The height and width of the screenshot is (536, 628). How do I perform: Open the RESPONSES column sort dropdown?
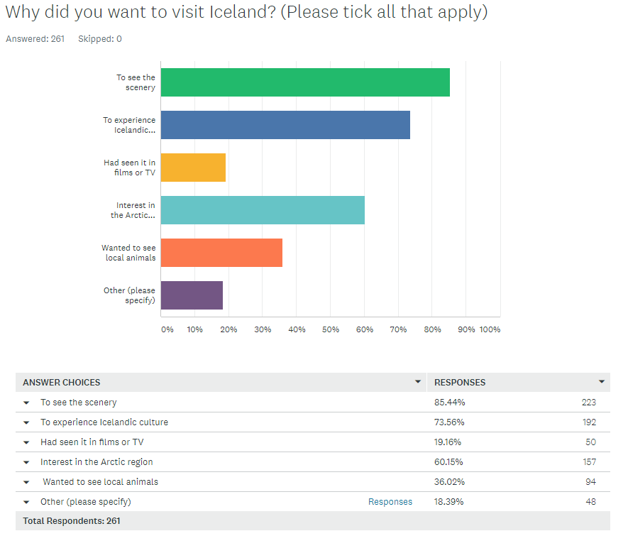pos(601,382)
